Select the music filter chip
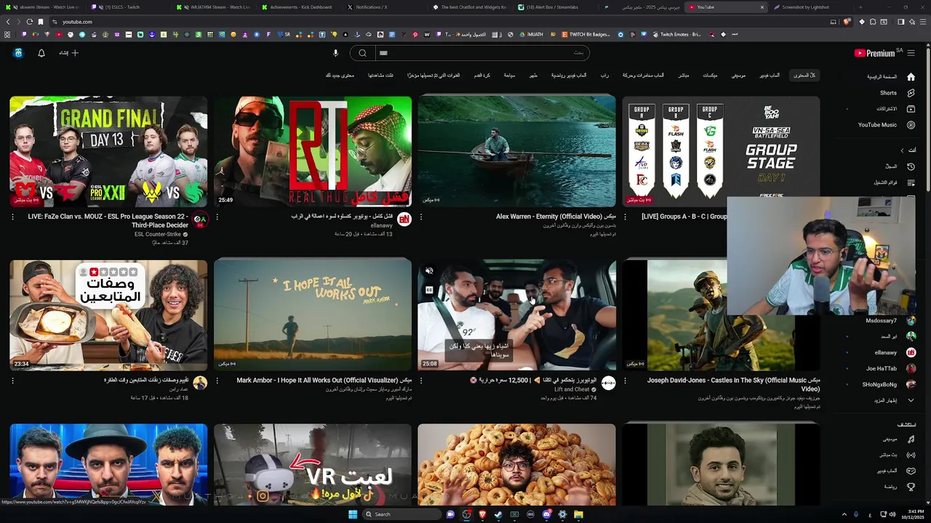This screenshot has height=523, width=931. [738, 76]
